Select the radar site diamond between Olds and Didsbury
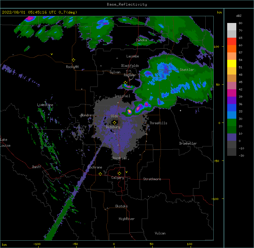The image size is (254, 248). [115, 123]
